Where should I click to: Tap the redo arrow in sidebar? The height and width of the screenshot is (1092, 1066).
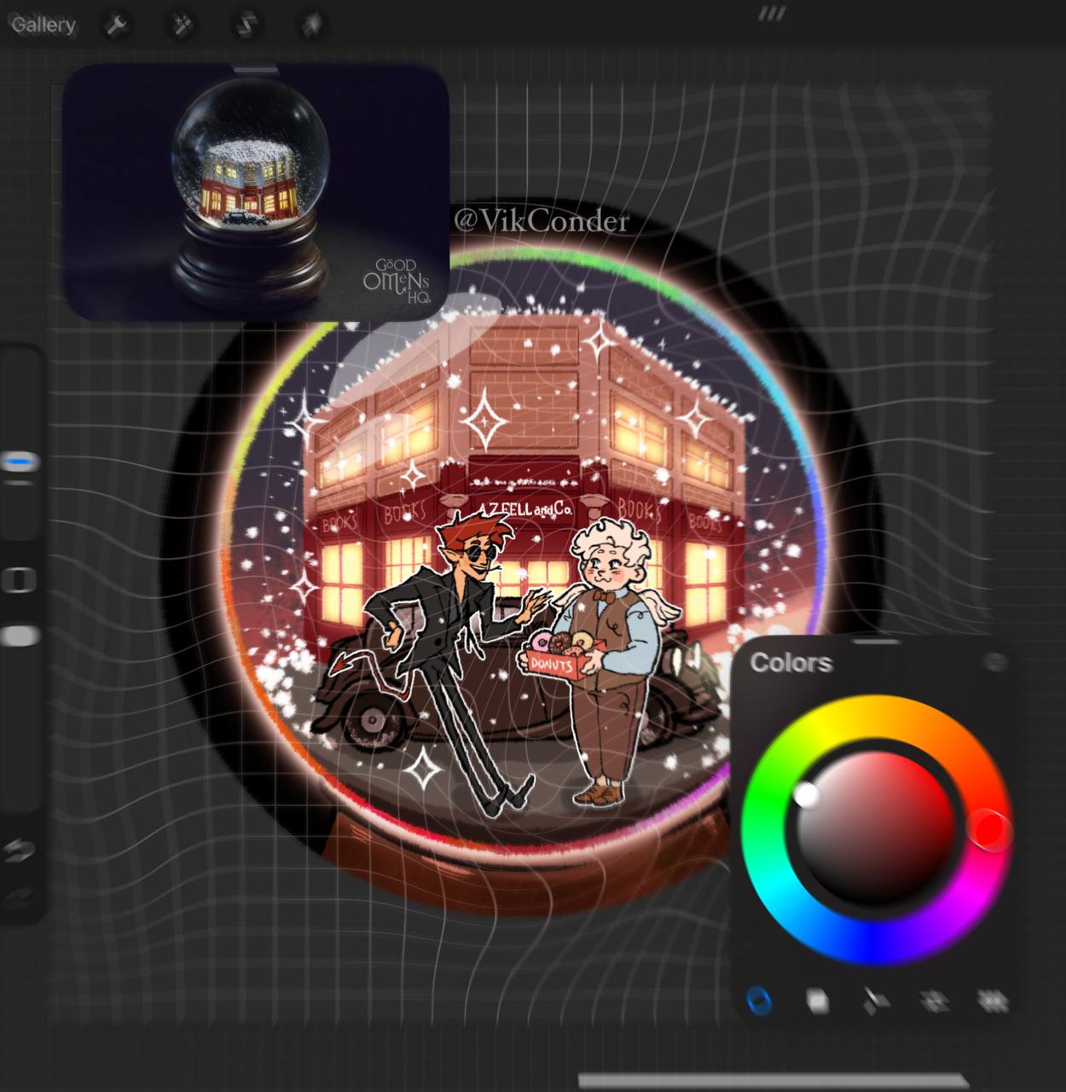click(x=19, y=897)
